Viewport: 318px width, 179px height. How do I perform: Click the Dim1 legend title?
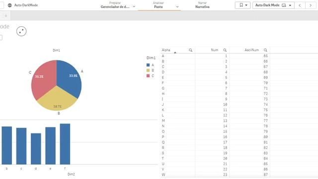tap(151, 58)
